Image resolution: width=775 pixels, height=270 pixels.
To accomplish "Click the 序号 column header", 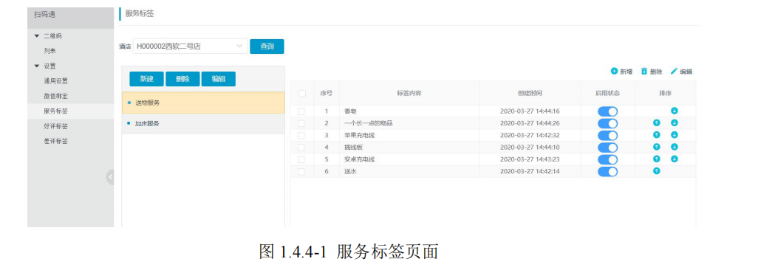I will pos(327,93).
